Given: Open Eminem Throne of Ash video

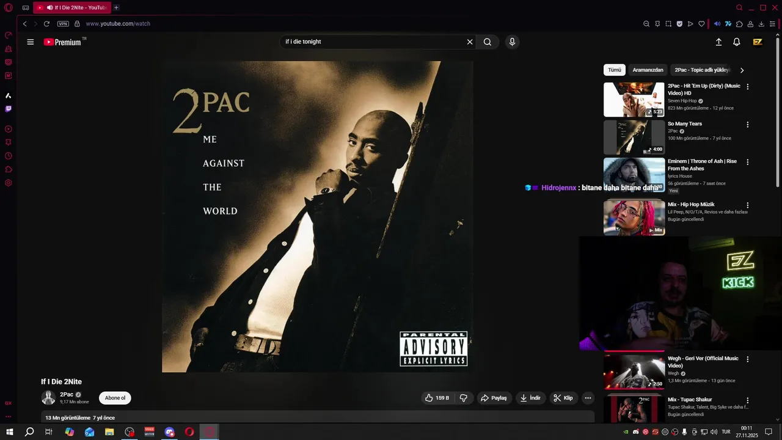Looking at the screenshot, I should [634, 175].
